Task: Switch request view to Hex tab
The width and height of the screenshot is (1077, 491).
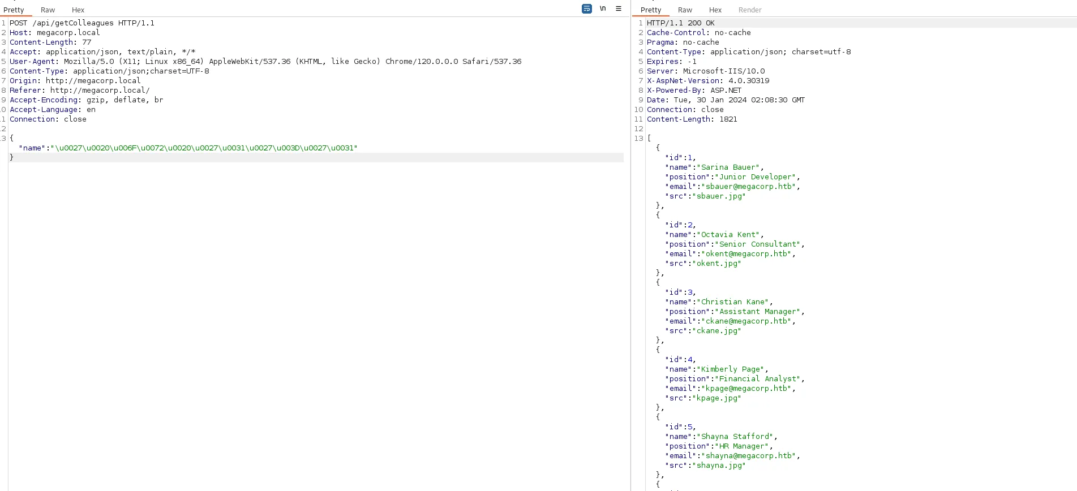Action: point(78,10)
